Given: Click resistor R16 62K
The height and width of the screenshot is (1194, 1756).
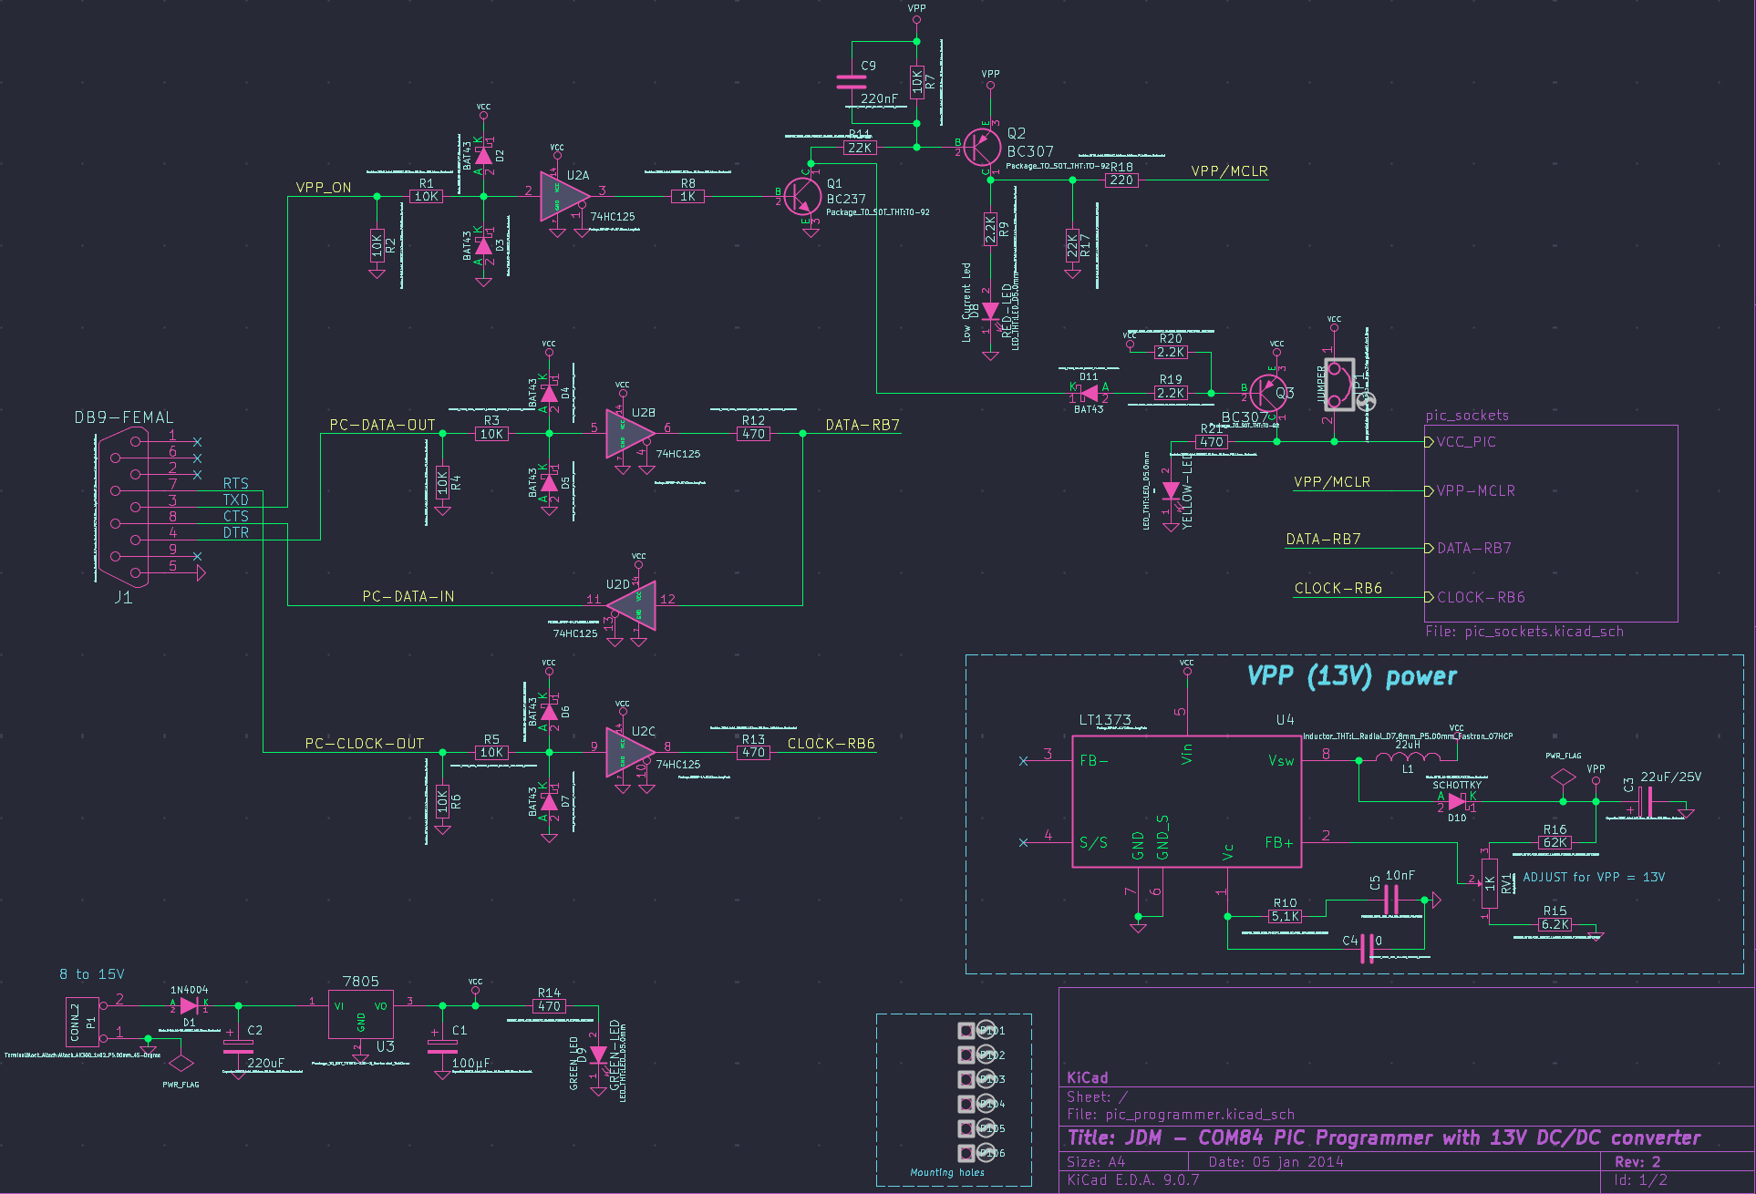Looking at the screenshot, I should [x=1555, y=842].
